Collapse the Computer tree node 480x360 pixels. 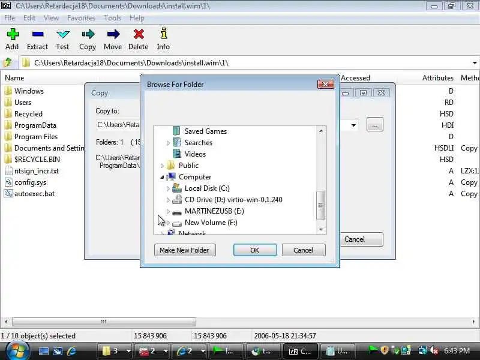(x=162, y=177)
